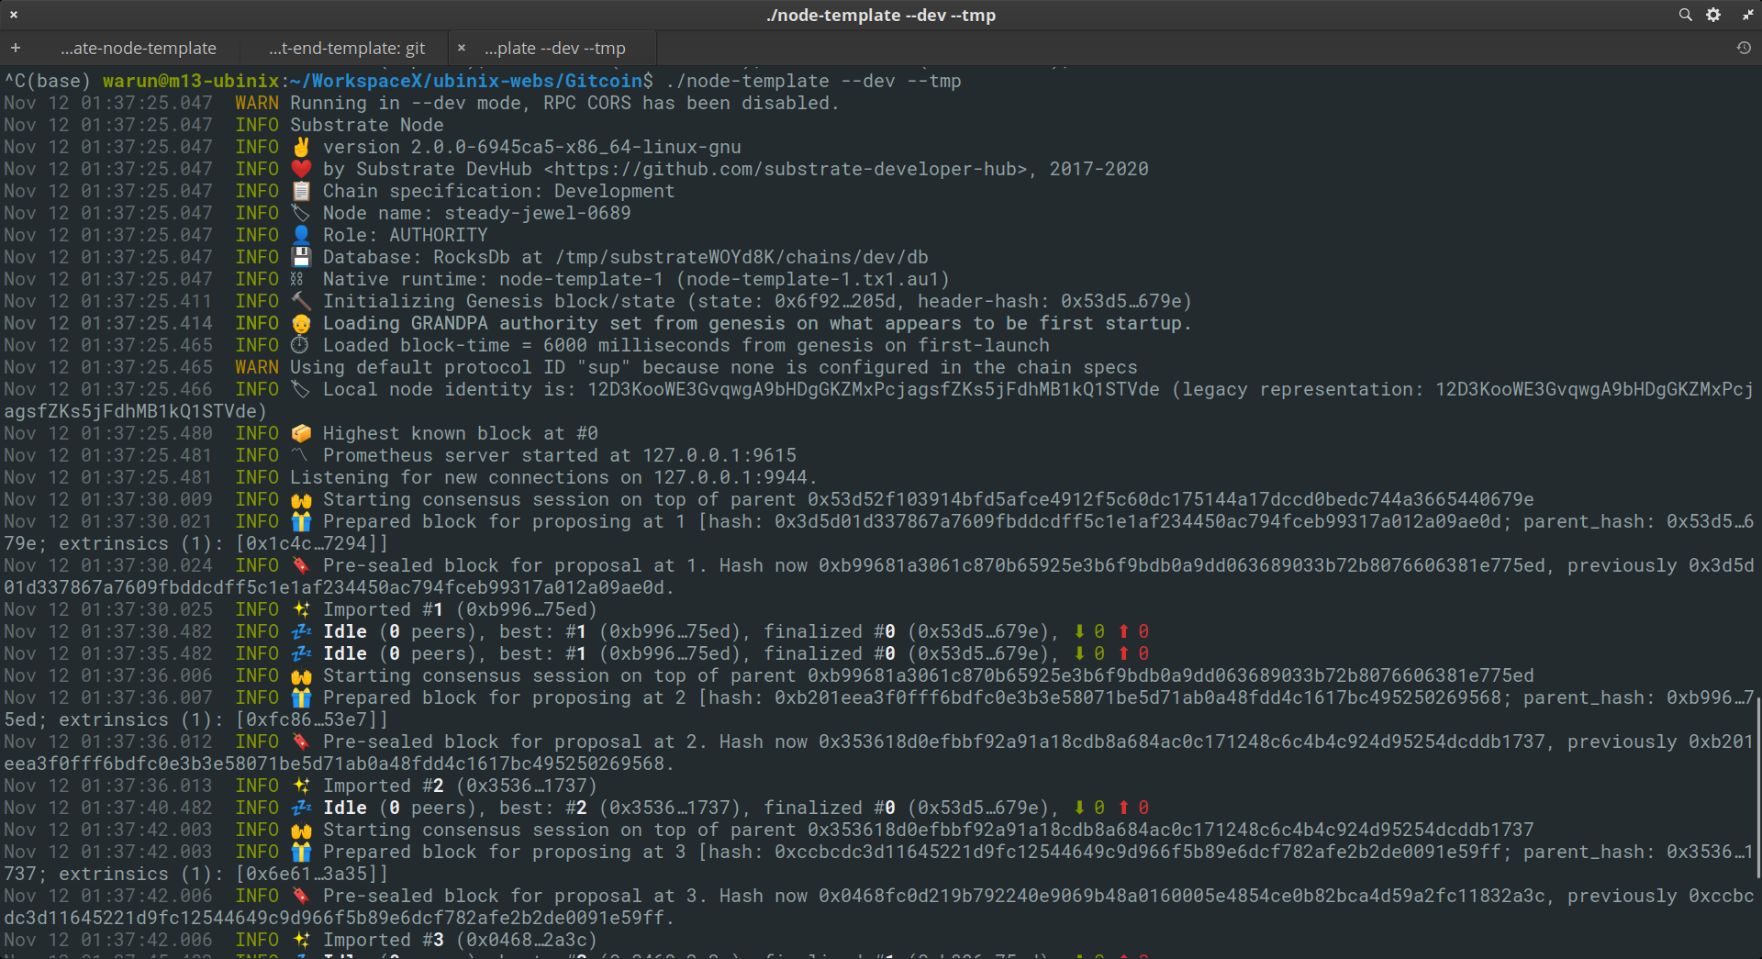
Task: Open tab history clock icon
Action: [x=1744, y=48]
